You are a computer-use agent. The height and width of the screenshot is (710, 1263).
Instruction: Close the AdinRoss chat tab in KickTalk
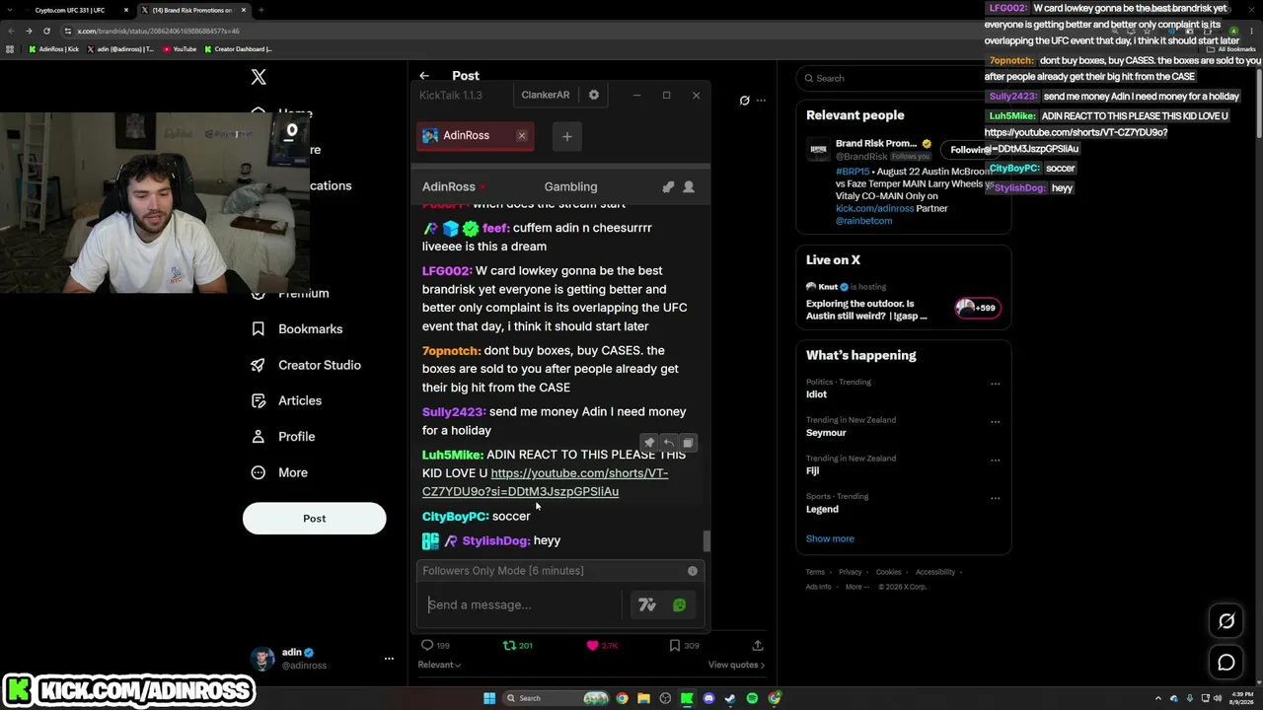click(522, 136)
